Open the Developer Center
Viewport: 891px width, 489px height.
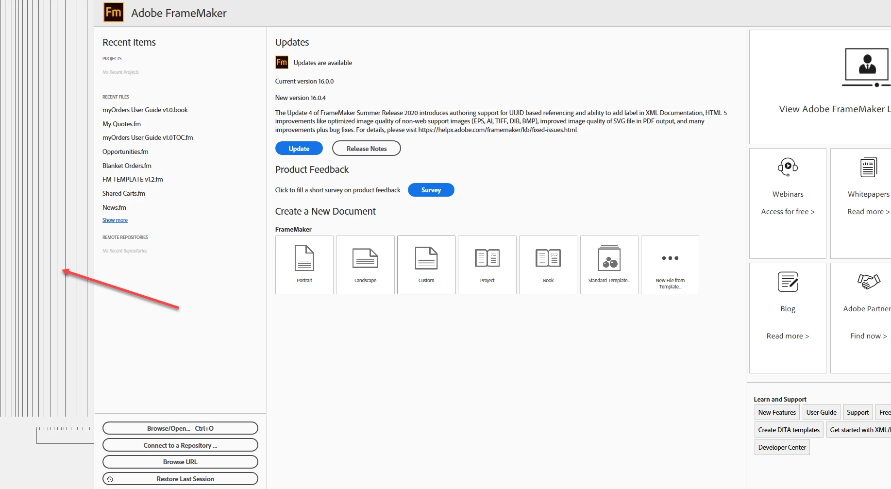click(782, 447)
